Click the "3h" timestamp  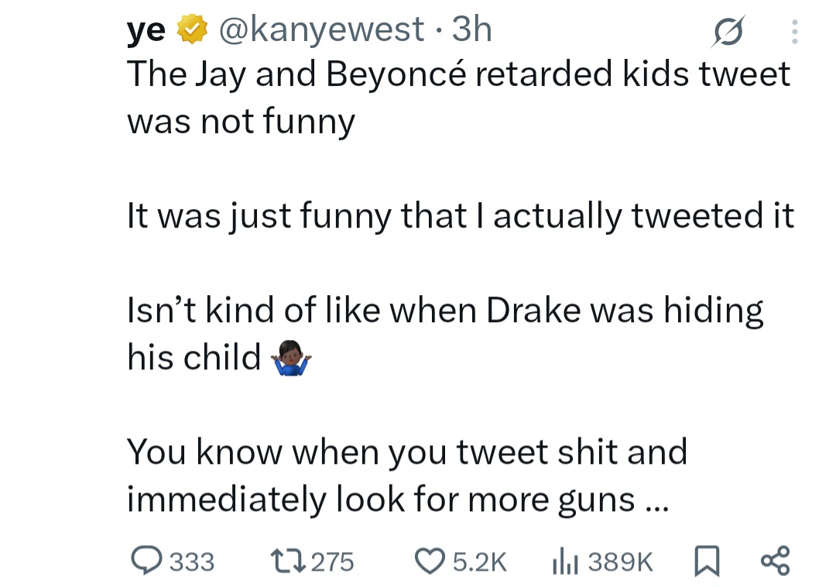tap(471, 30)
